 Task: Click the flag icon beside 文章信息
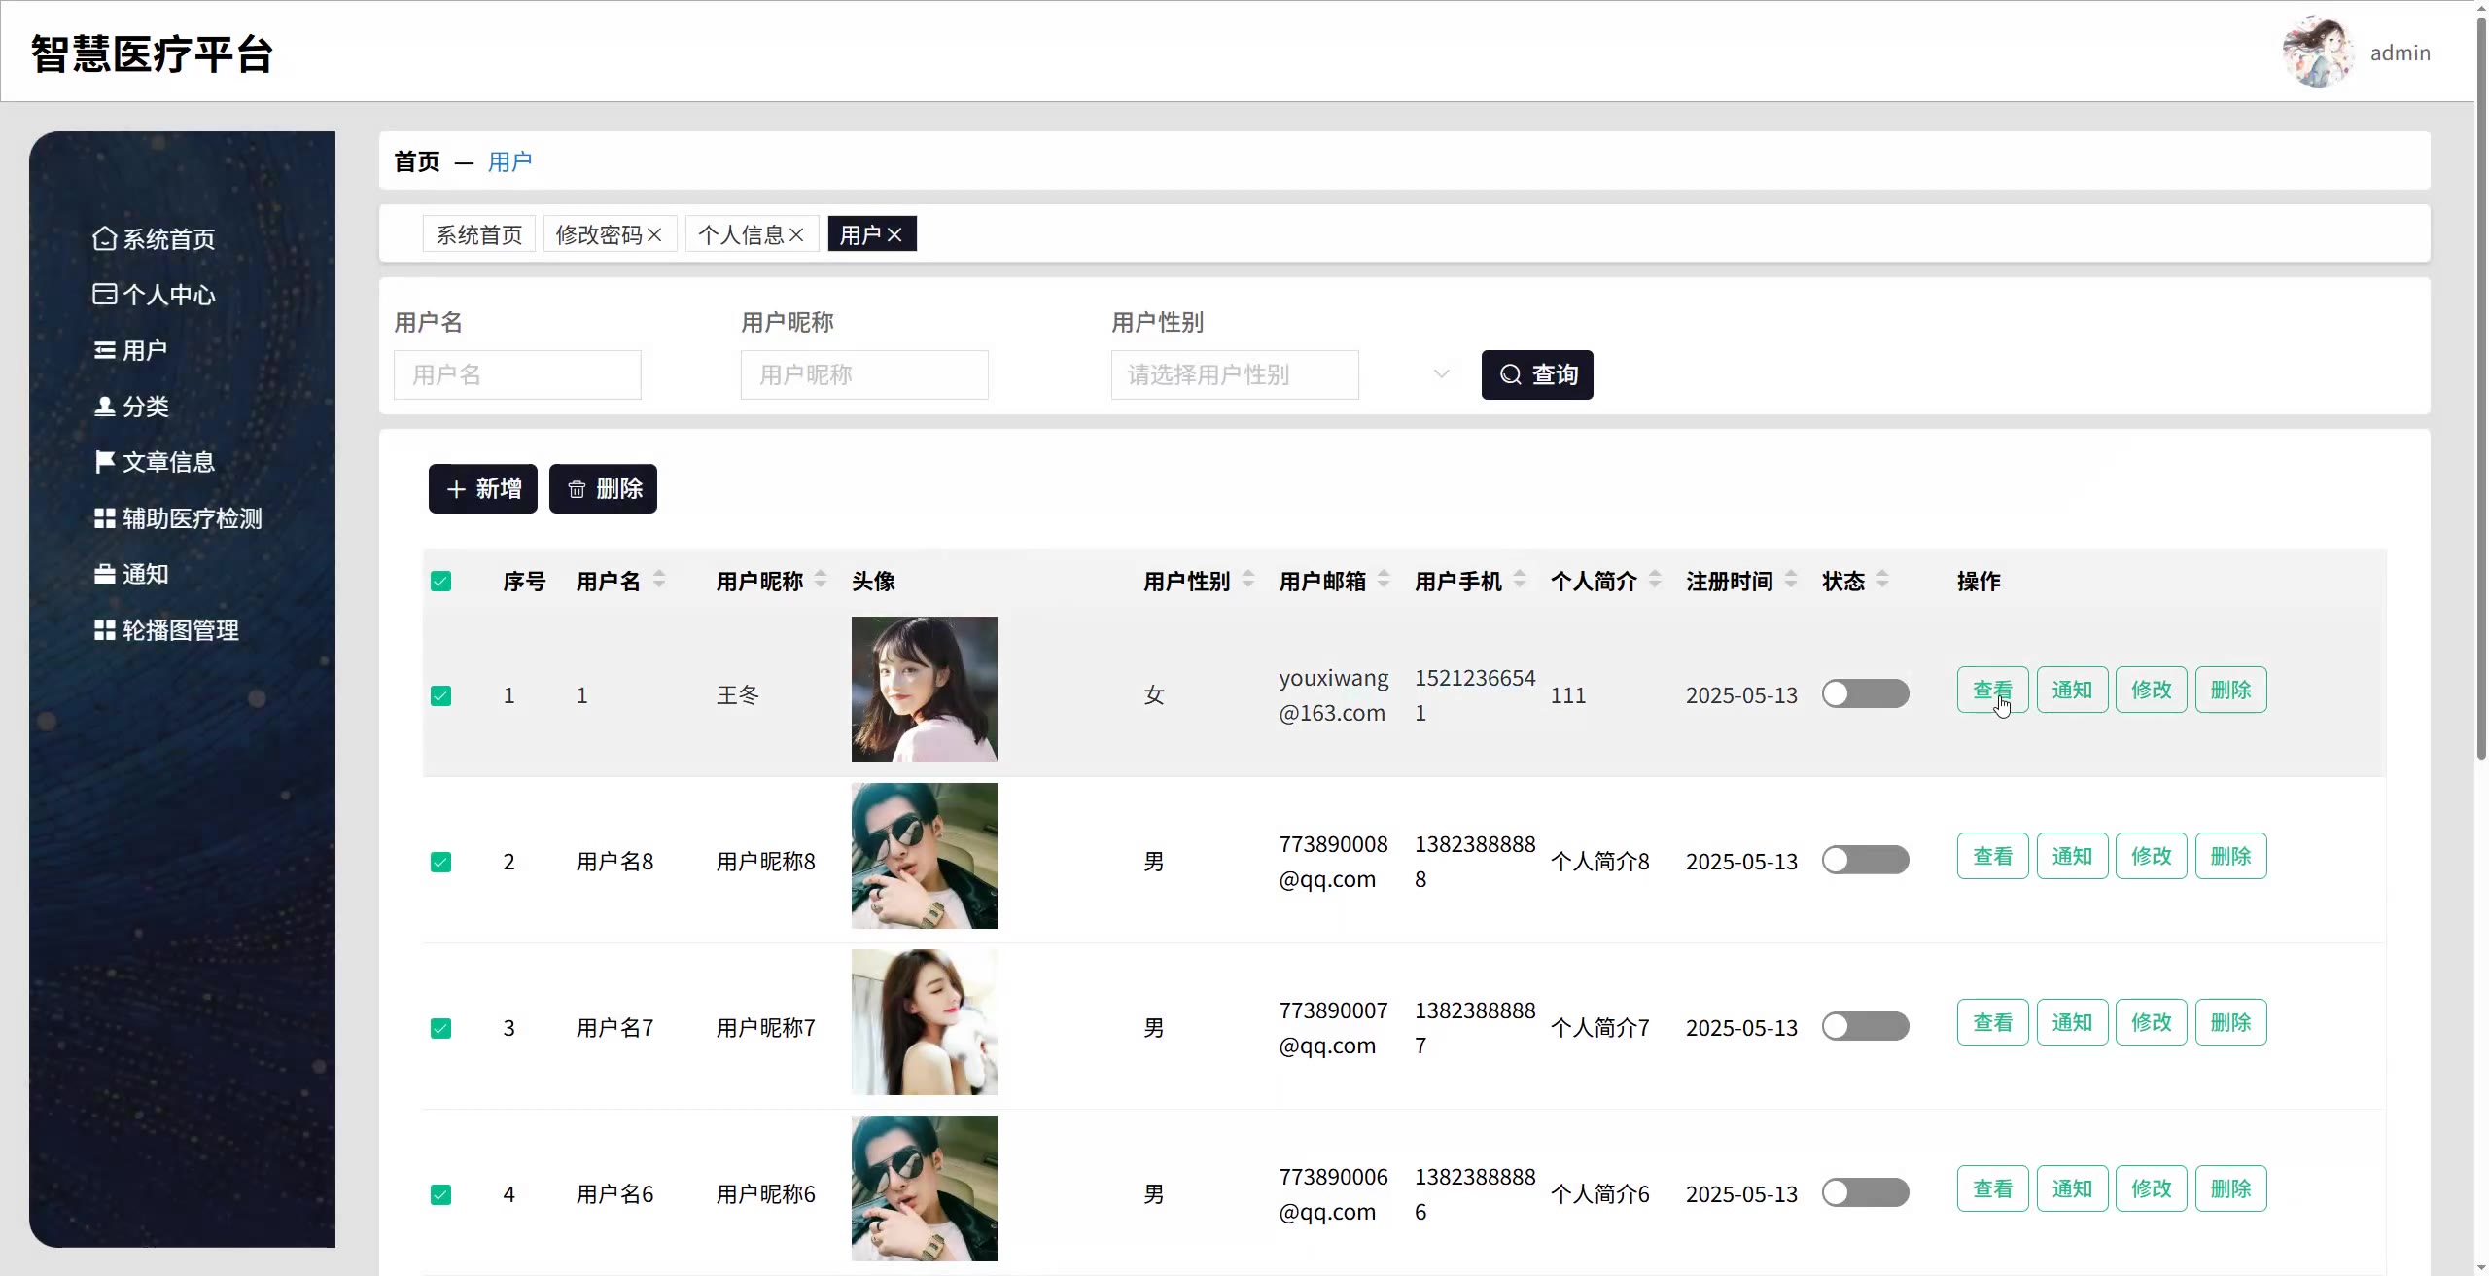[x=104, y=461]
